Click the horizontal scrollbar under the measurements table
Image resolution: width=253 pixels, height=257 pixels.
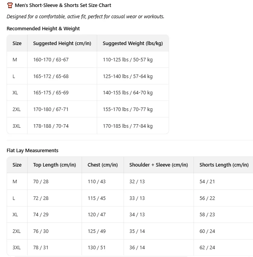(101, 256)
